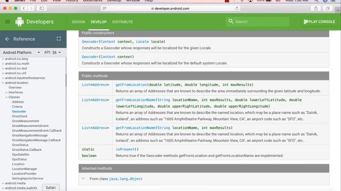
Task: Expand android.icu.math package
Action: pos(3,64)
